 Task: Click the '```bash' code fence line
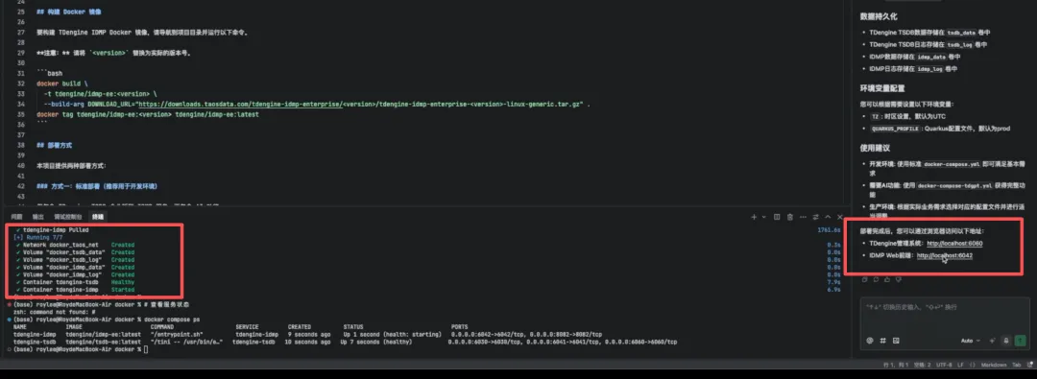[50, 74]
